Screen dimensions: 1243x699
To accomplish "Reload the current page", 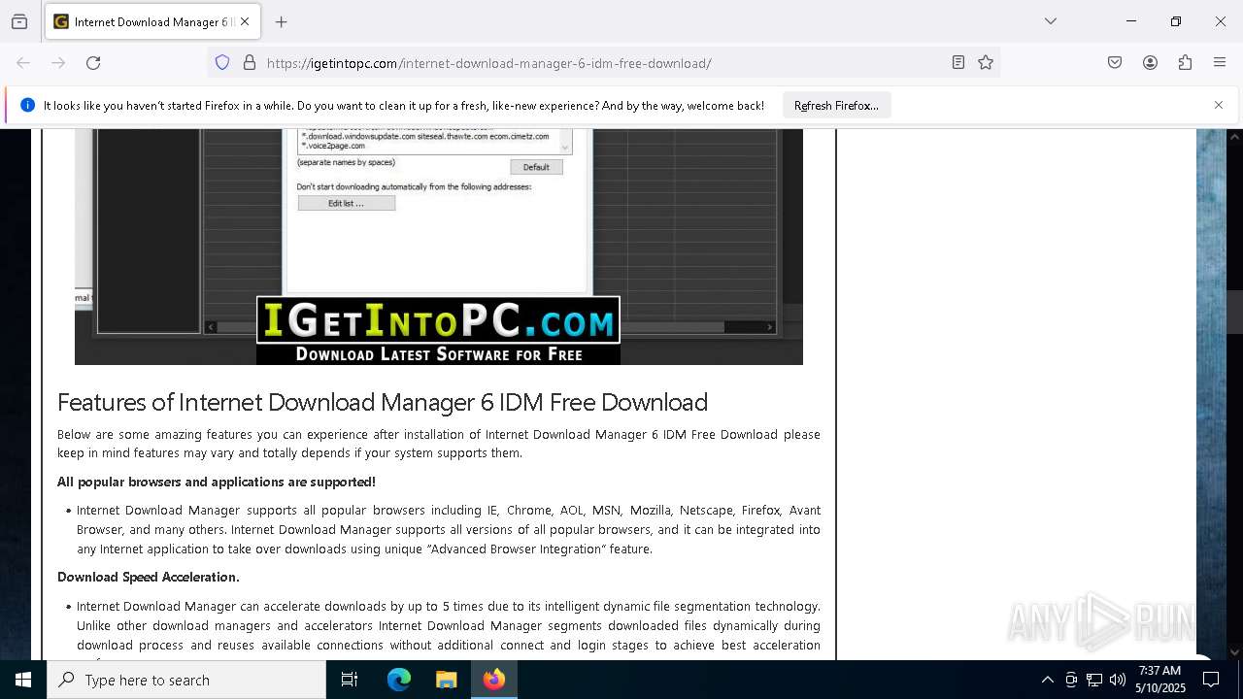I will (x=93, y=63).
